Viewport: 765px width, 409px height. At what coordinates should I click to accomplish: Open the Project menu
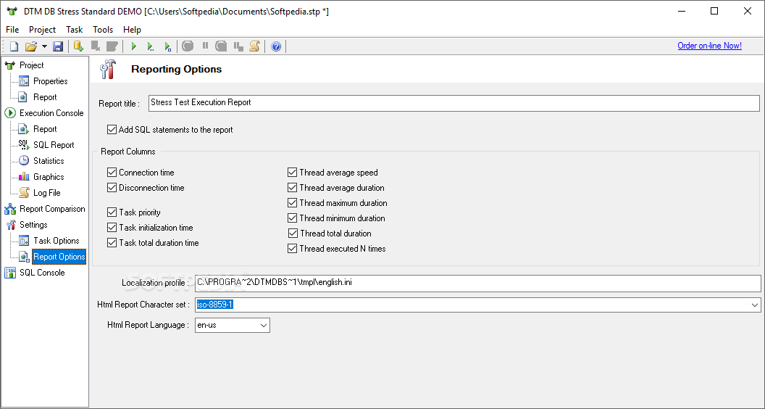(43, 30)
